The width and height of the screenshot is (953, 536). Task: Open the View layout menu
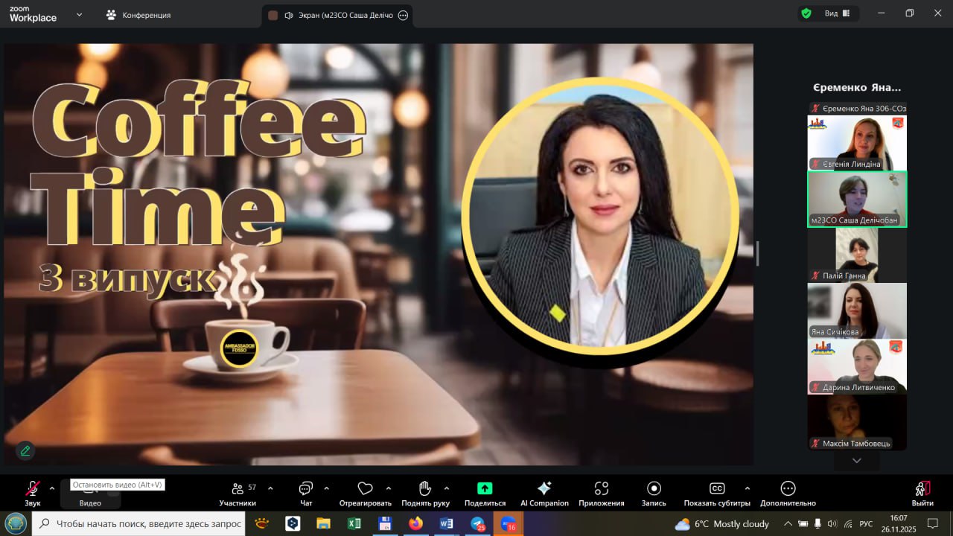click(x=837, y=13)
